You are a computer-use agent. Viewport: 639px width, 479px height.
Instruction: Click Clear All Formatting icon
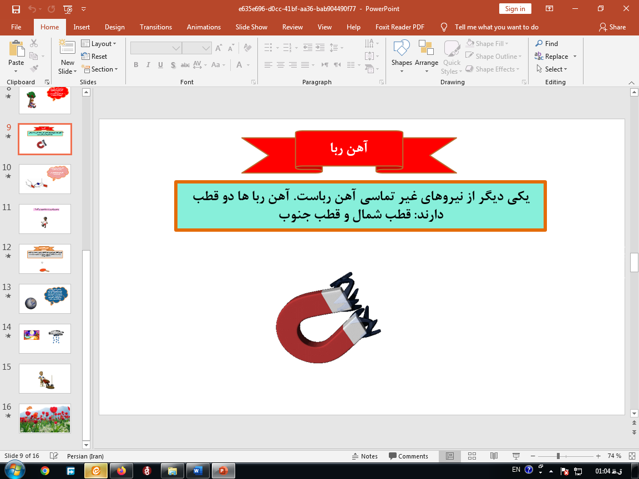[x=247, y=48]
